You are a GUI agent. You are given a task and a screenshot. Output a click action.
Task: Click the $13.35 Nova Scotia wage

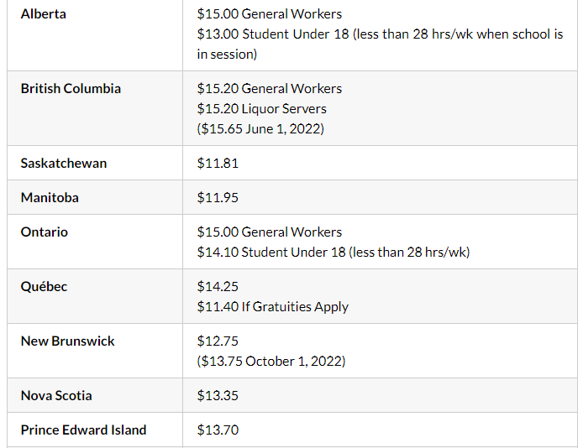(218, 396)
